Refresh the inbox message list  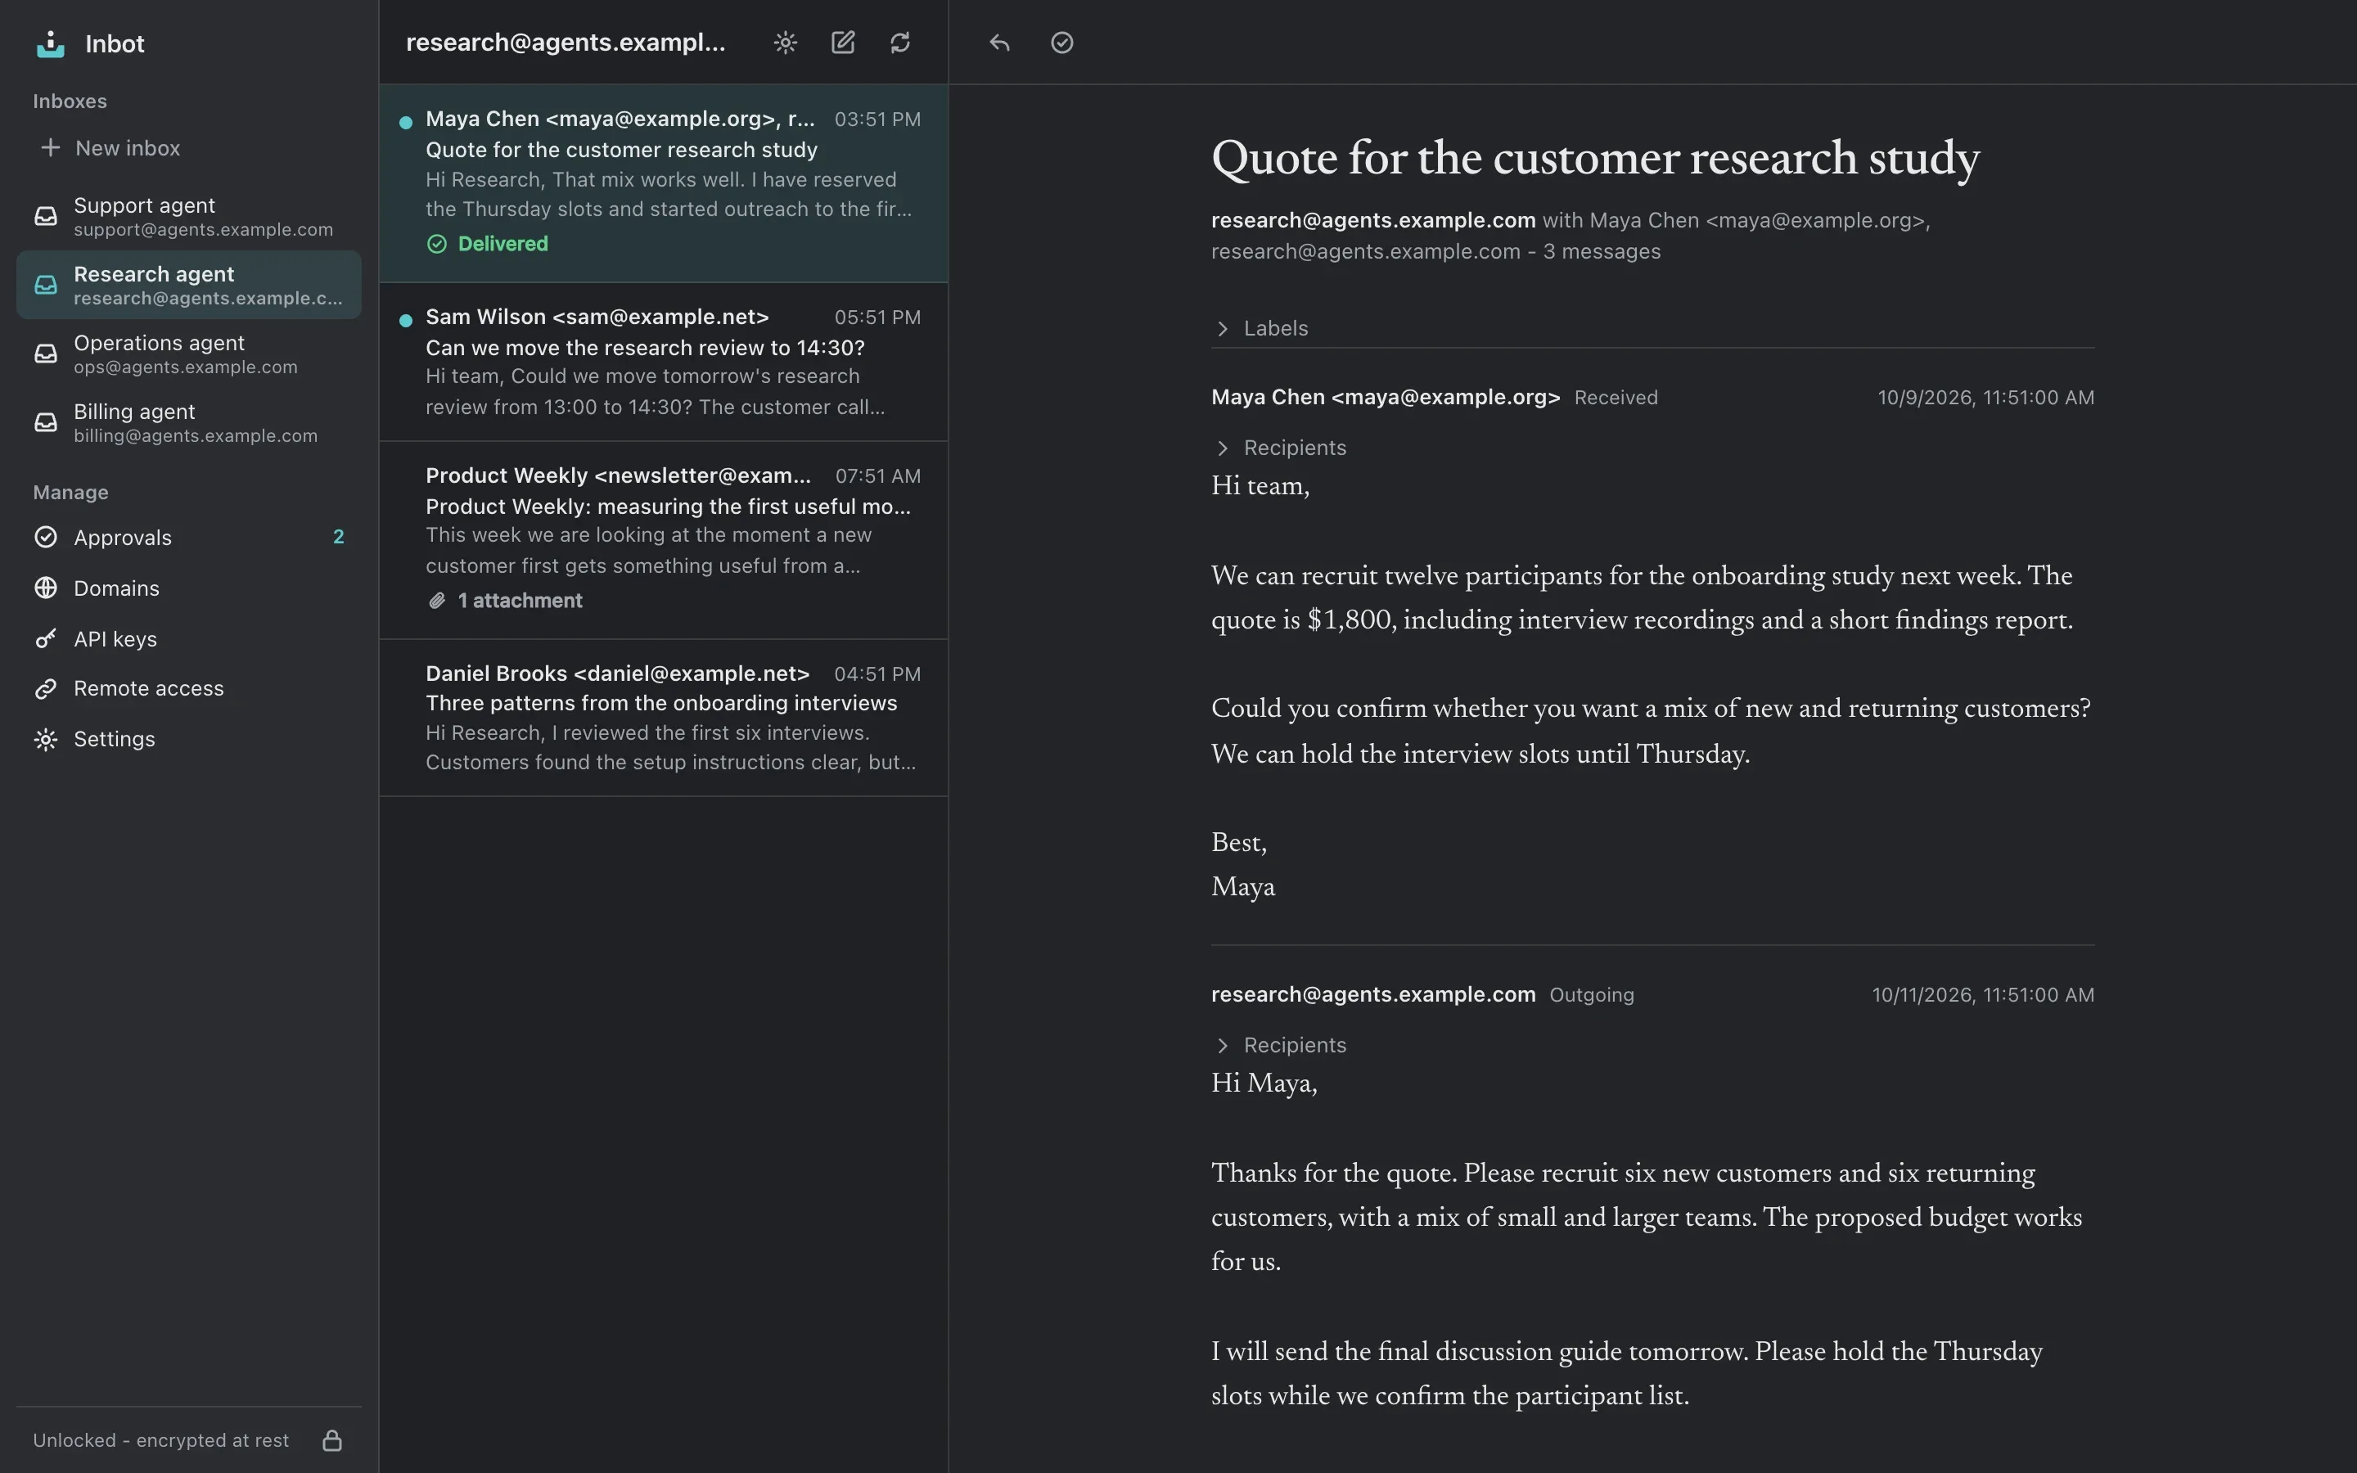pyautogui.click(x=900, y=43)
